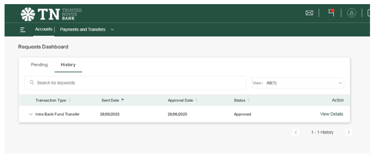The width and height of the screenshot is (373, 159).
Task: Click the search magnifier icon
Action: coord(32,83)
